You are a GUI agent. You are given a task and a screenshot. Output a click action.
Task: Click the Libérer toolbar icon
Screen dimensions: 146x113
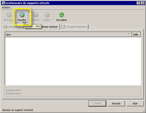47,15
